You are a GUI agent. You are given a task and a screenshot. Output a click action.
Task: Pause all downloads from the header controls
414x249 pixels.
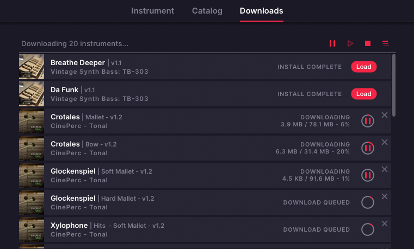332,43
